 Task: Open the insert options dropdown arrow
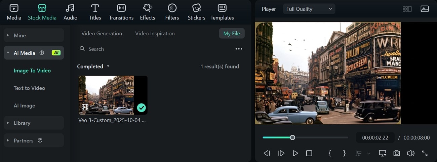[x=368, y=154]
